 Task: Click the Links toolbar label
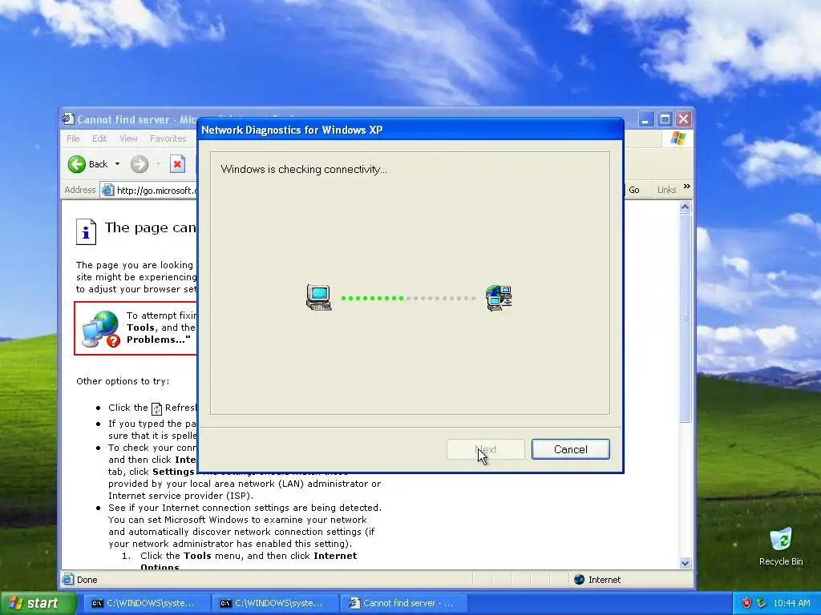666,190
